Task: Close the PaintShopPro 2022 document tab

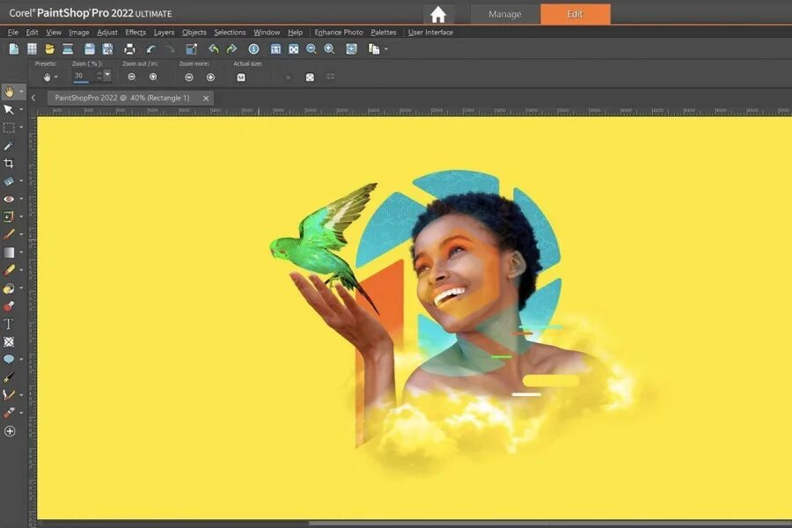Action: (206, 98)
